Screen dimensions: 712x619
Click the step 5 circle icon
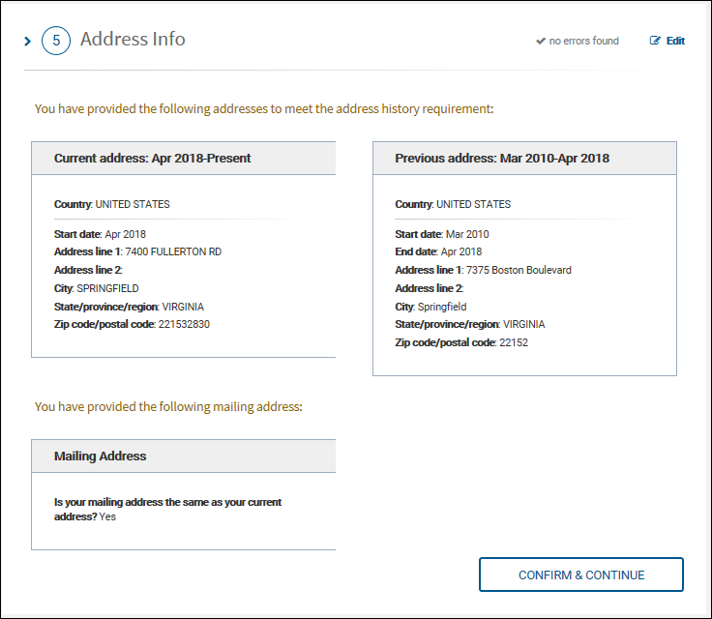point(56,42)
